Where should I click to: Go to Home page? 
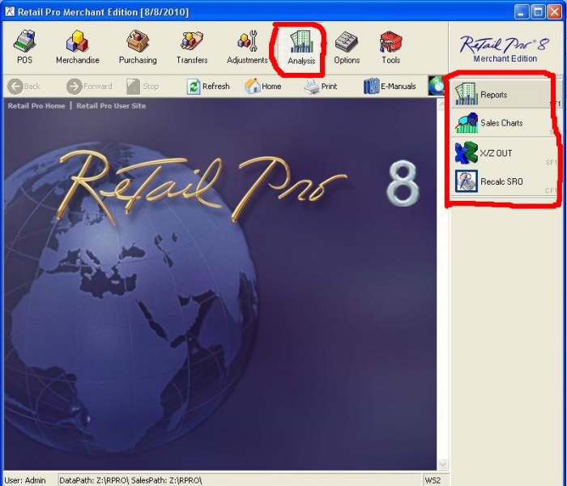pos(263,87)
